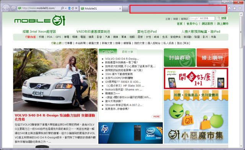Select the PDA category

pos(49,37)
